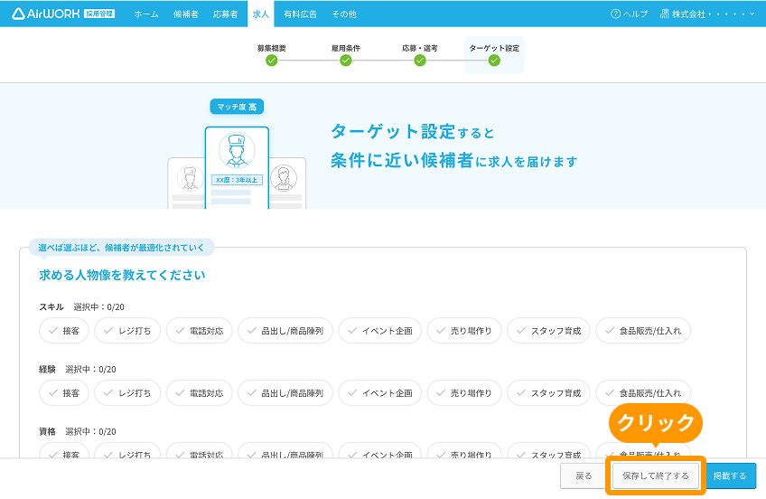Select the 求人 tab
Image resolution: width=766 pixels, height=499 pixels.
tap(261, 14)
